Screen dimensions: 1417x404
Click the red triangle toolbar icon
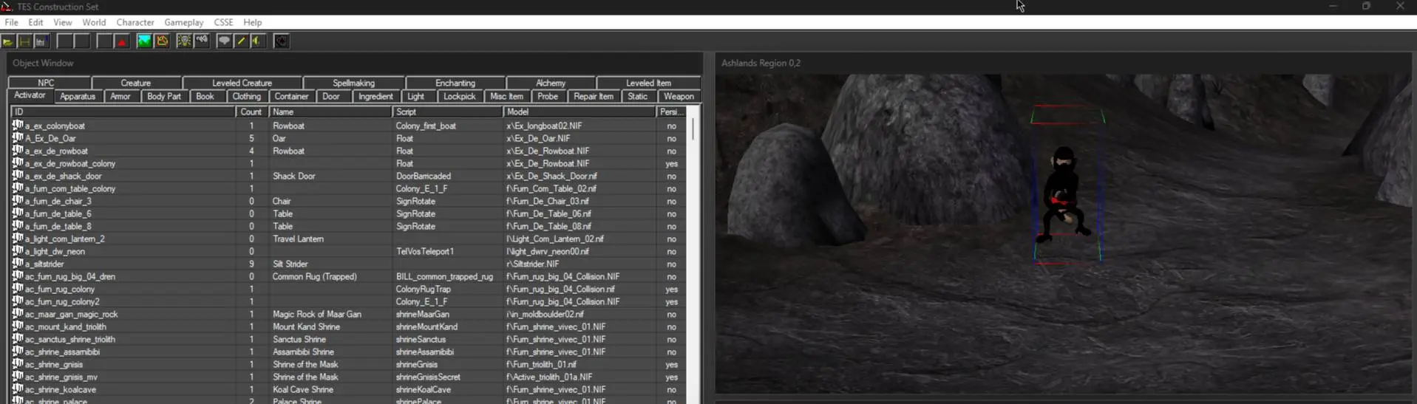121,41
